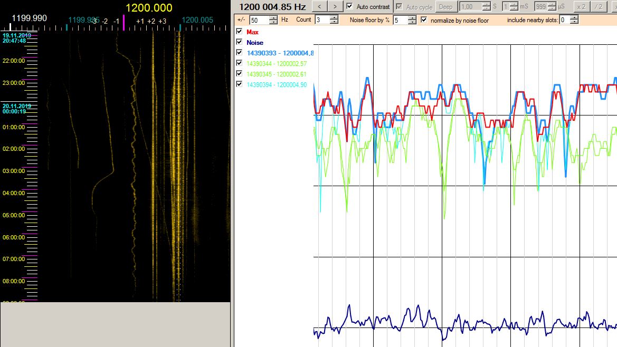Toggle trace 14390393 visibility checkbox
This screenshot has height=347, width=617.
[240, 53]
